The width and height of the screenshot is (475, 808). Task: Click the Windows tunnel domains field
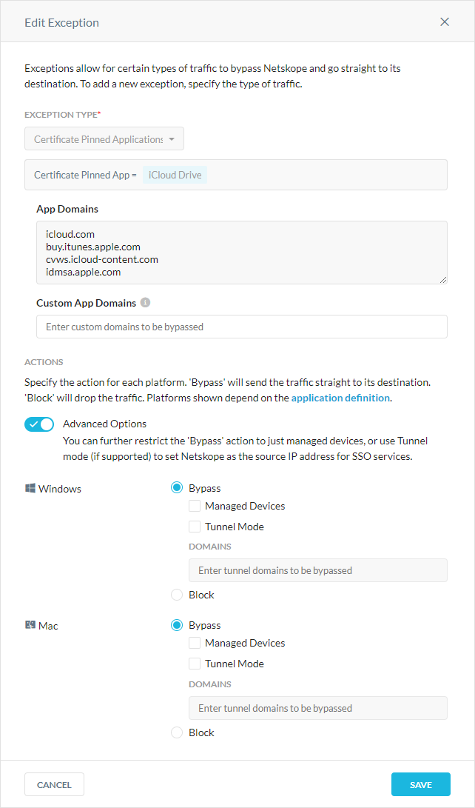click(317, 570)
